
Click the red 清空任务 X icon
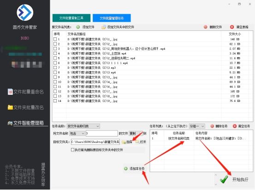tap(235, 126)
